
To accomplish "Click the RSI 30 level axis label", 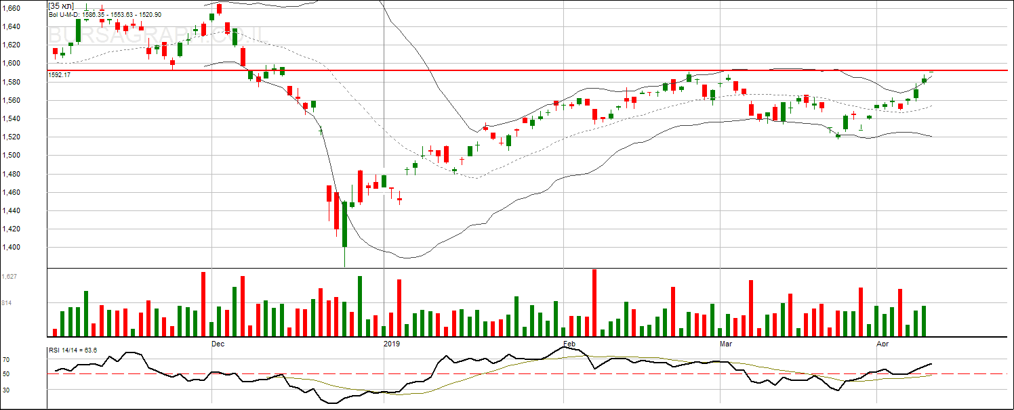I will click(5, 390).
